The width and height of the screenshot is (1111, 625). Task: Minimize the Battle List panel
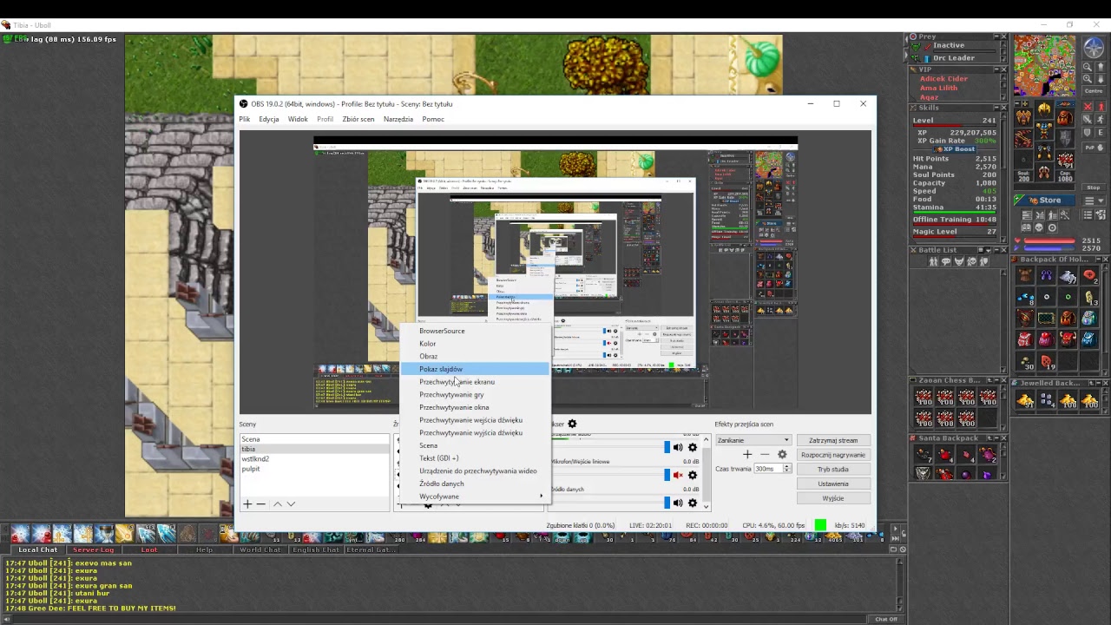[995, 250]
